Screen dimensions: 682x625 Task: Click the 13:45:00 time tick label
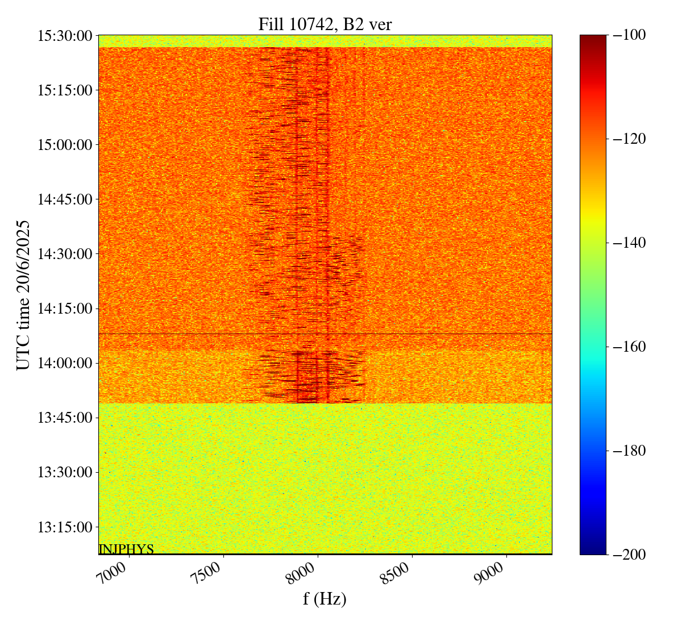pos(65,418)
